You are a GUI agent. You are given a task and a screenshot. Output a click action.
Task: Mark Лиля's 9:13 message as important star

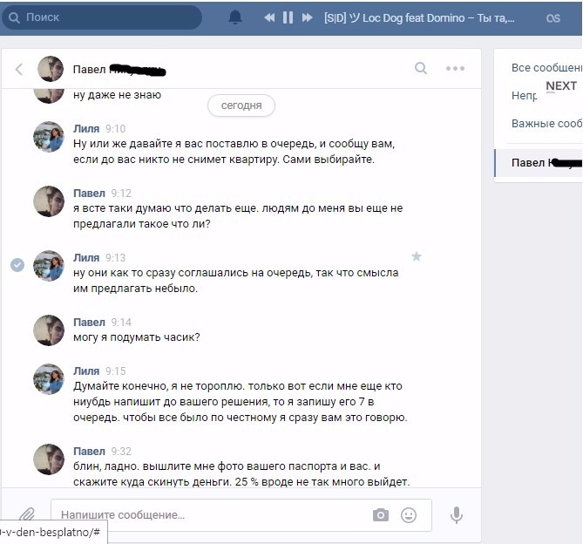(417, 256)
